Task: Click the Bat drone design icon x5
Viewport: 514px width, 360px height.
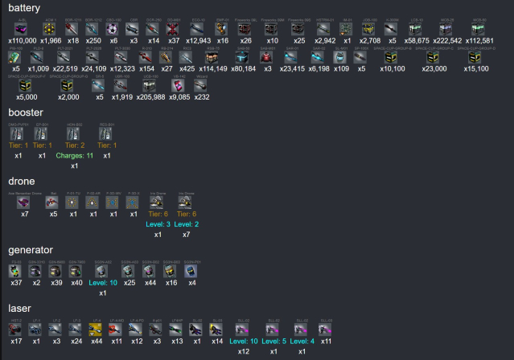Action: [x=54, y=203]
